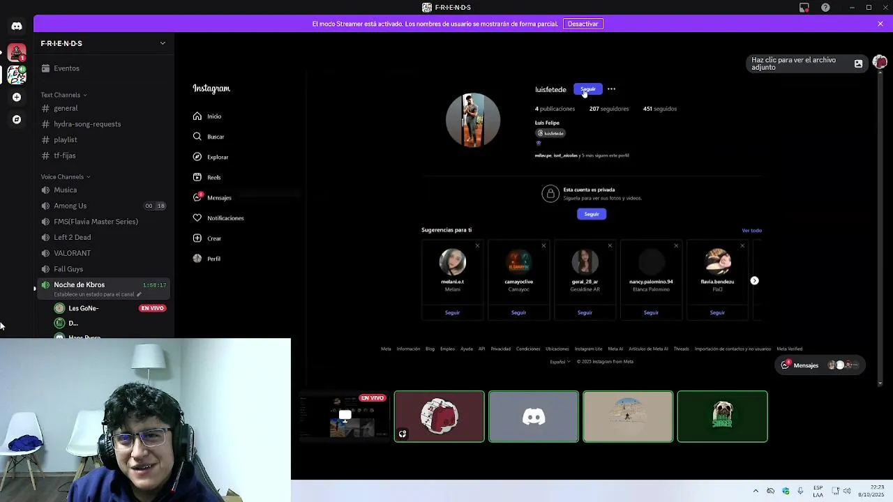The image size is (893, 502).
Task: Open the Discord help question mark icon
Action: pyautogui.click(x=826, y=8)
